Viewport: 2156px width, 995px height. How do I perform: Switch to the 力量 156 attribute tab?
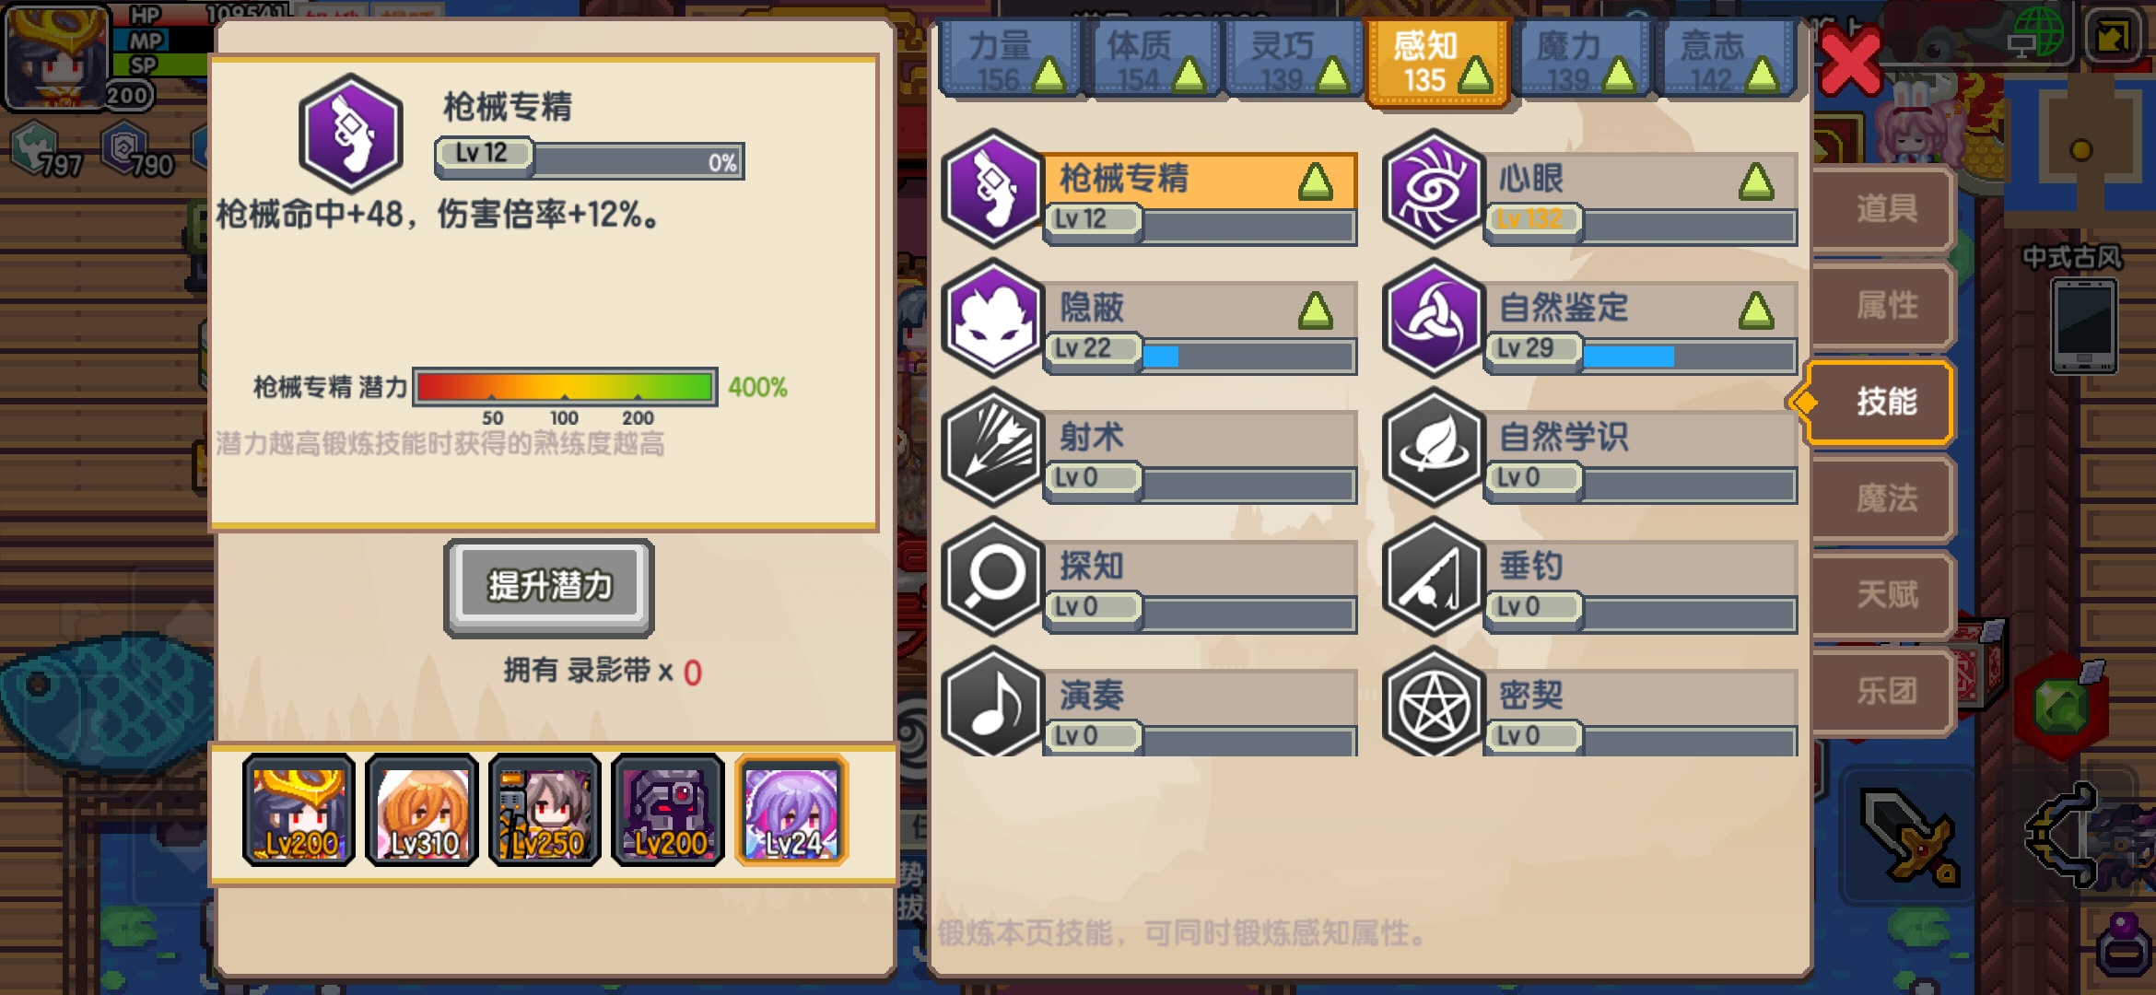click(x=1010, y=59)
